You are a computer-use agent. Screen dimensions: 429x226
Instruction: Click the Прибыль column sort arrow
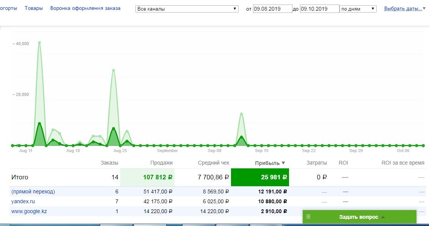(283, 163)
